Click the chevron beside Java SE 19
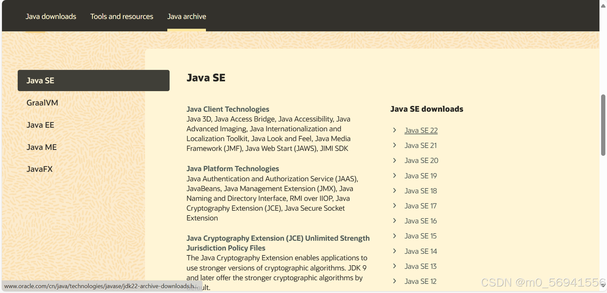This screenshot has height=293, width=607. (395, 175)
